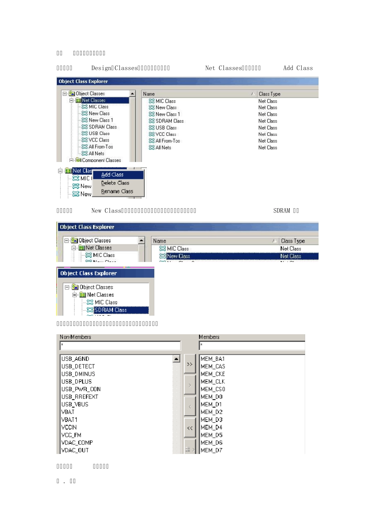Select MEM_CLK in Members list

pos(213,382)
